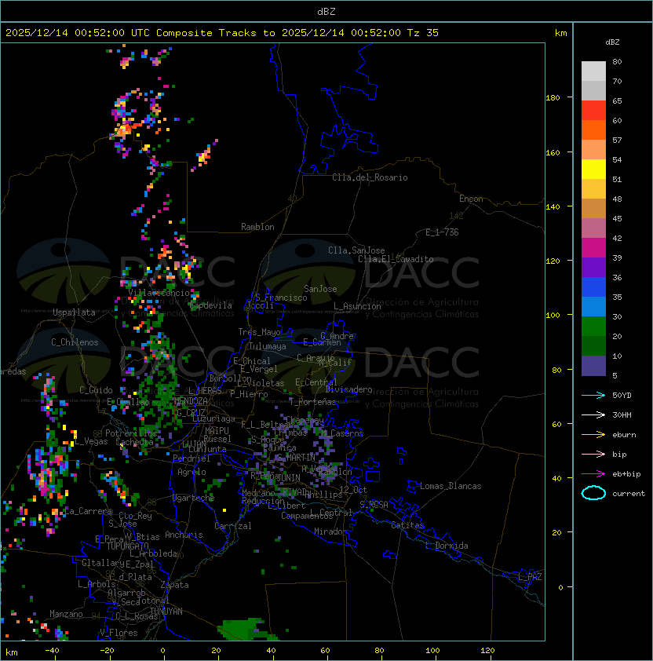Image resolution: width=653 pixels, height=661 pixels.
Task: Click the 'Potrerillos' map label
Action: (x=131, y=433)
